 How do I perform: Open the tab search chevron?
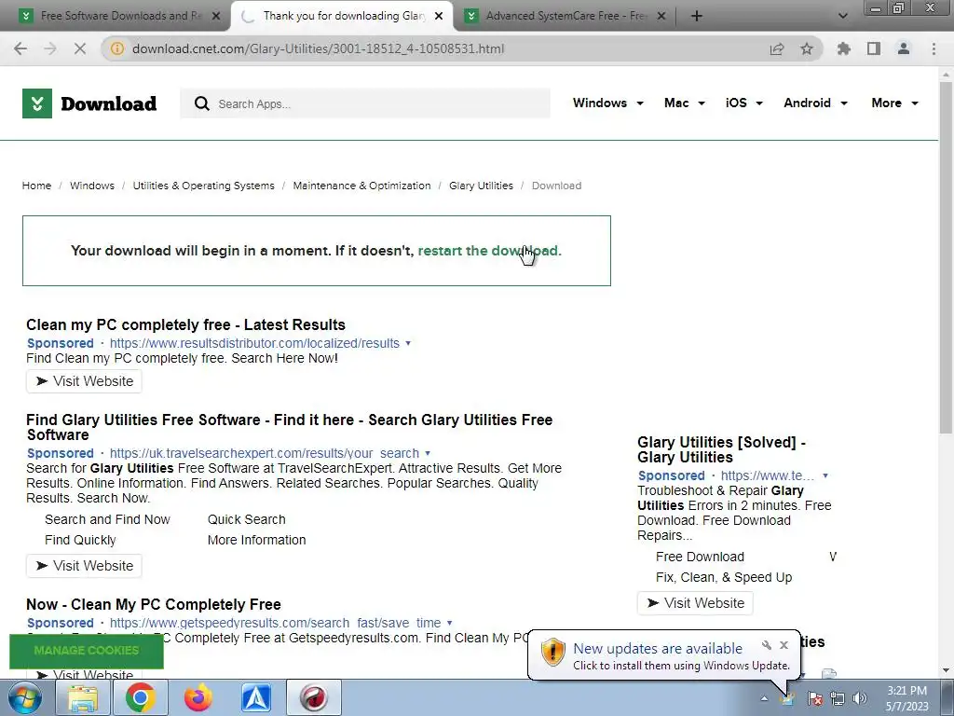point(842,17)
